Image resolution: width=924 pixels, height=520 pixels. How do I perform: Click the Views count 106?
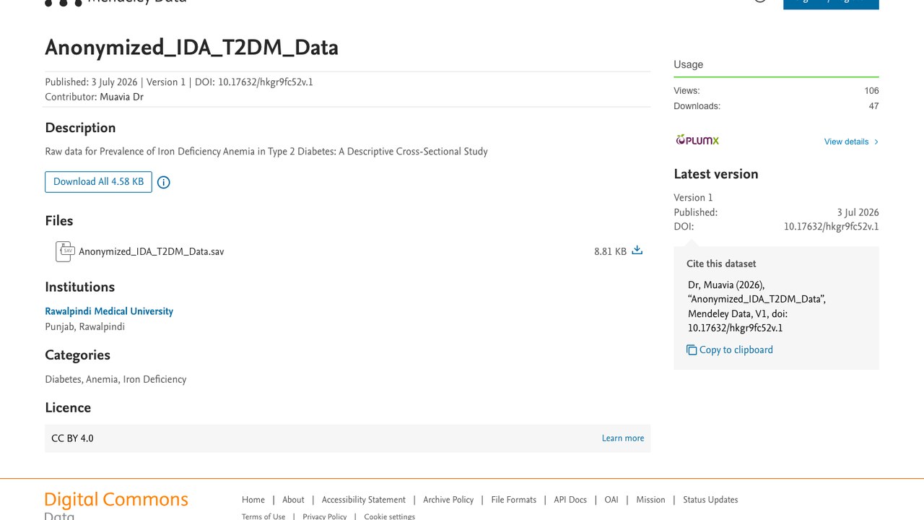click(871, 91)
